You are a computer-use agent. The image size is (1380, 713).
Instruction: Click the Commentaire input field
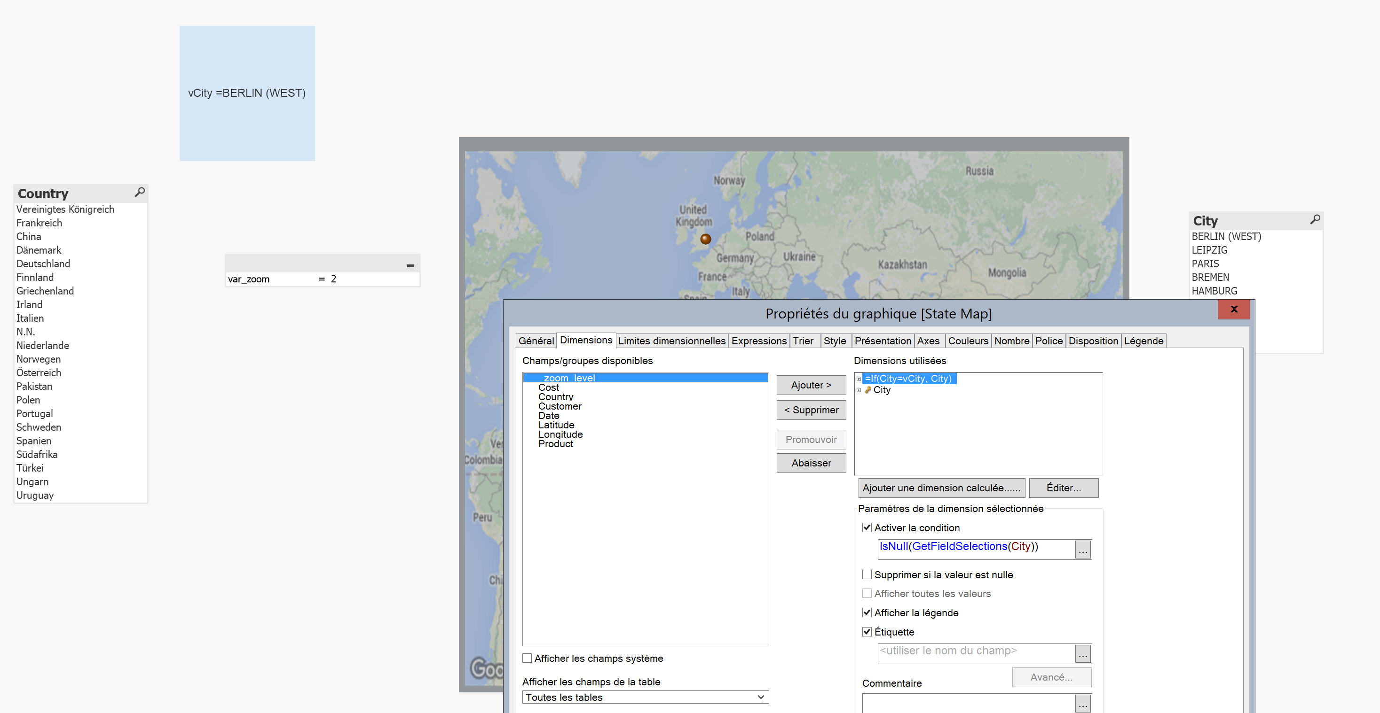[x=969, y=703]
